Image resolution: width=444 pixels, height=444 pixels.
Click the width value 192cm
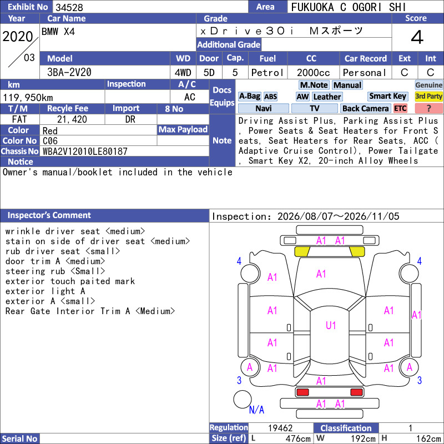tap(363, 438)
